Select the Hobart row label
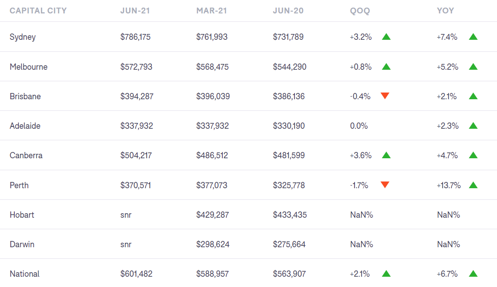The image size is (497, 287). click(x=22, y=215)
